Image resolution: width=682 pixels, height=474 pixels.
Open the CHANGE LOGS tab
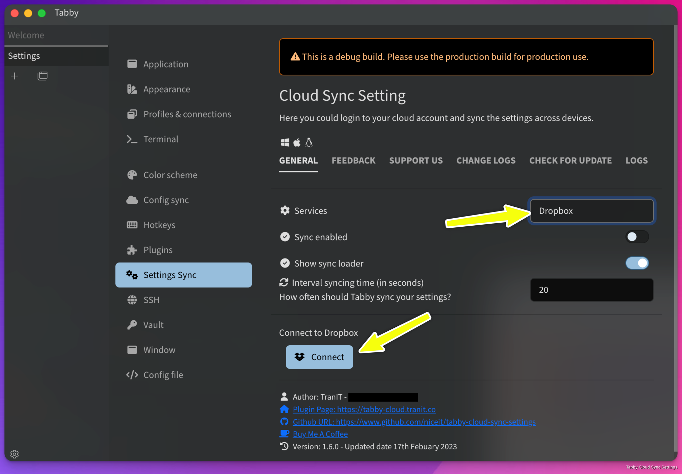486,160
